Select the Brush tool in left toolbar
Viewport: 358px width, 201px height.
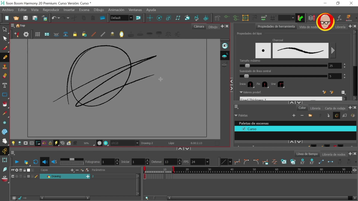point(5,48)
